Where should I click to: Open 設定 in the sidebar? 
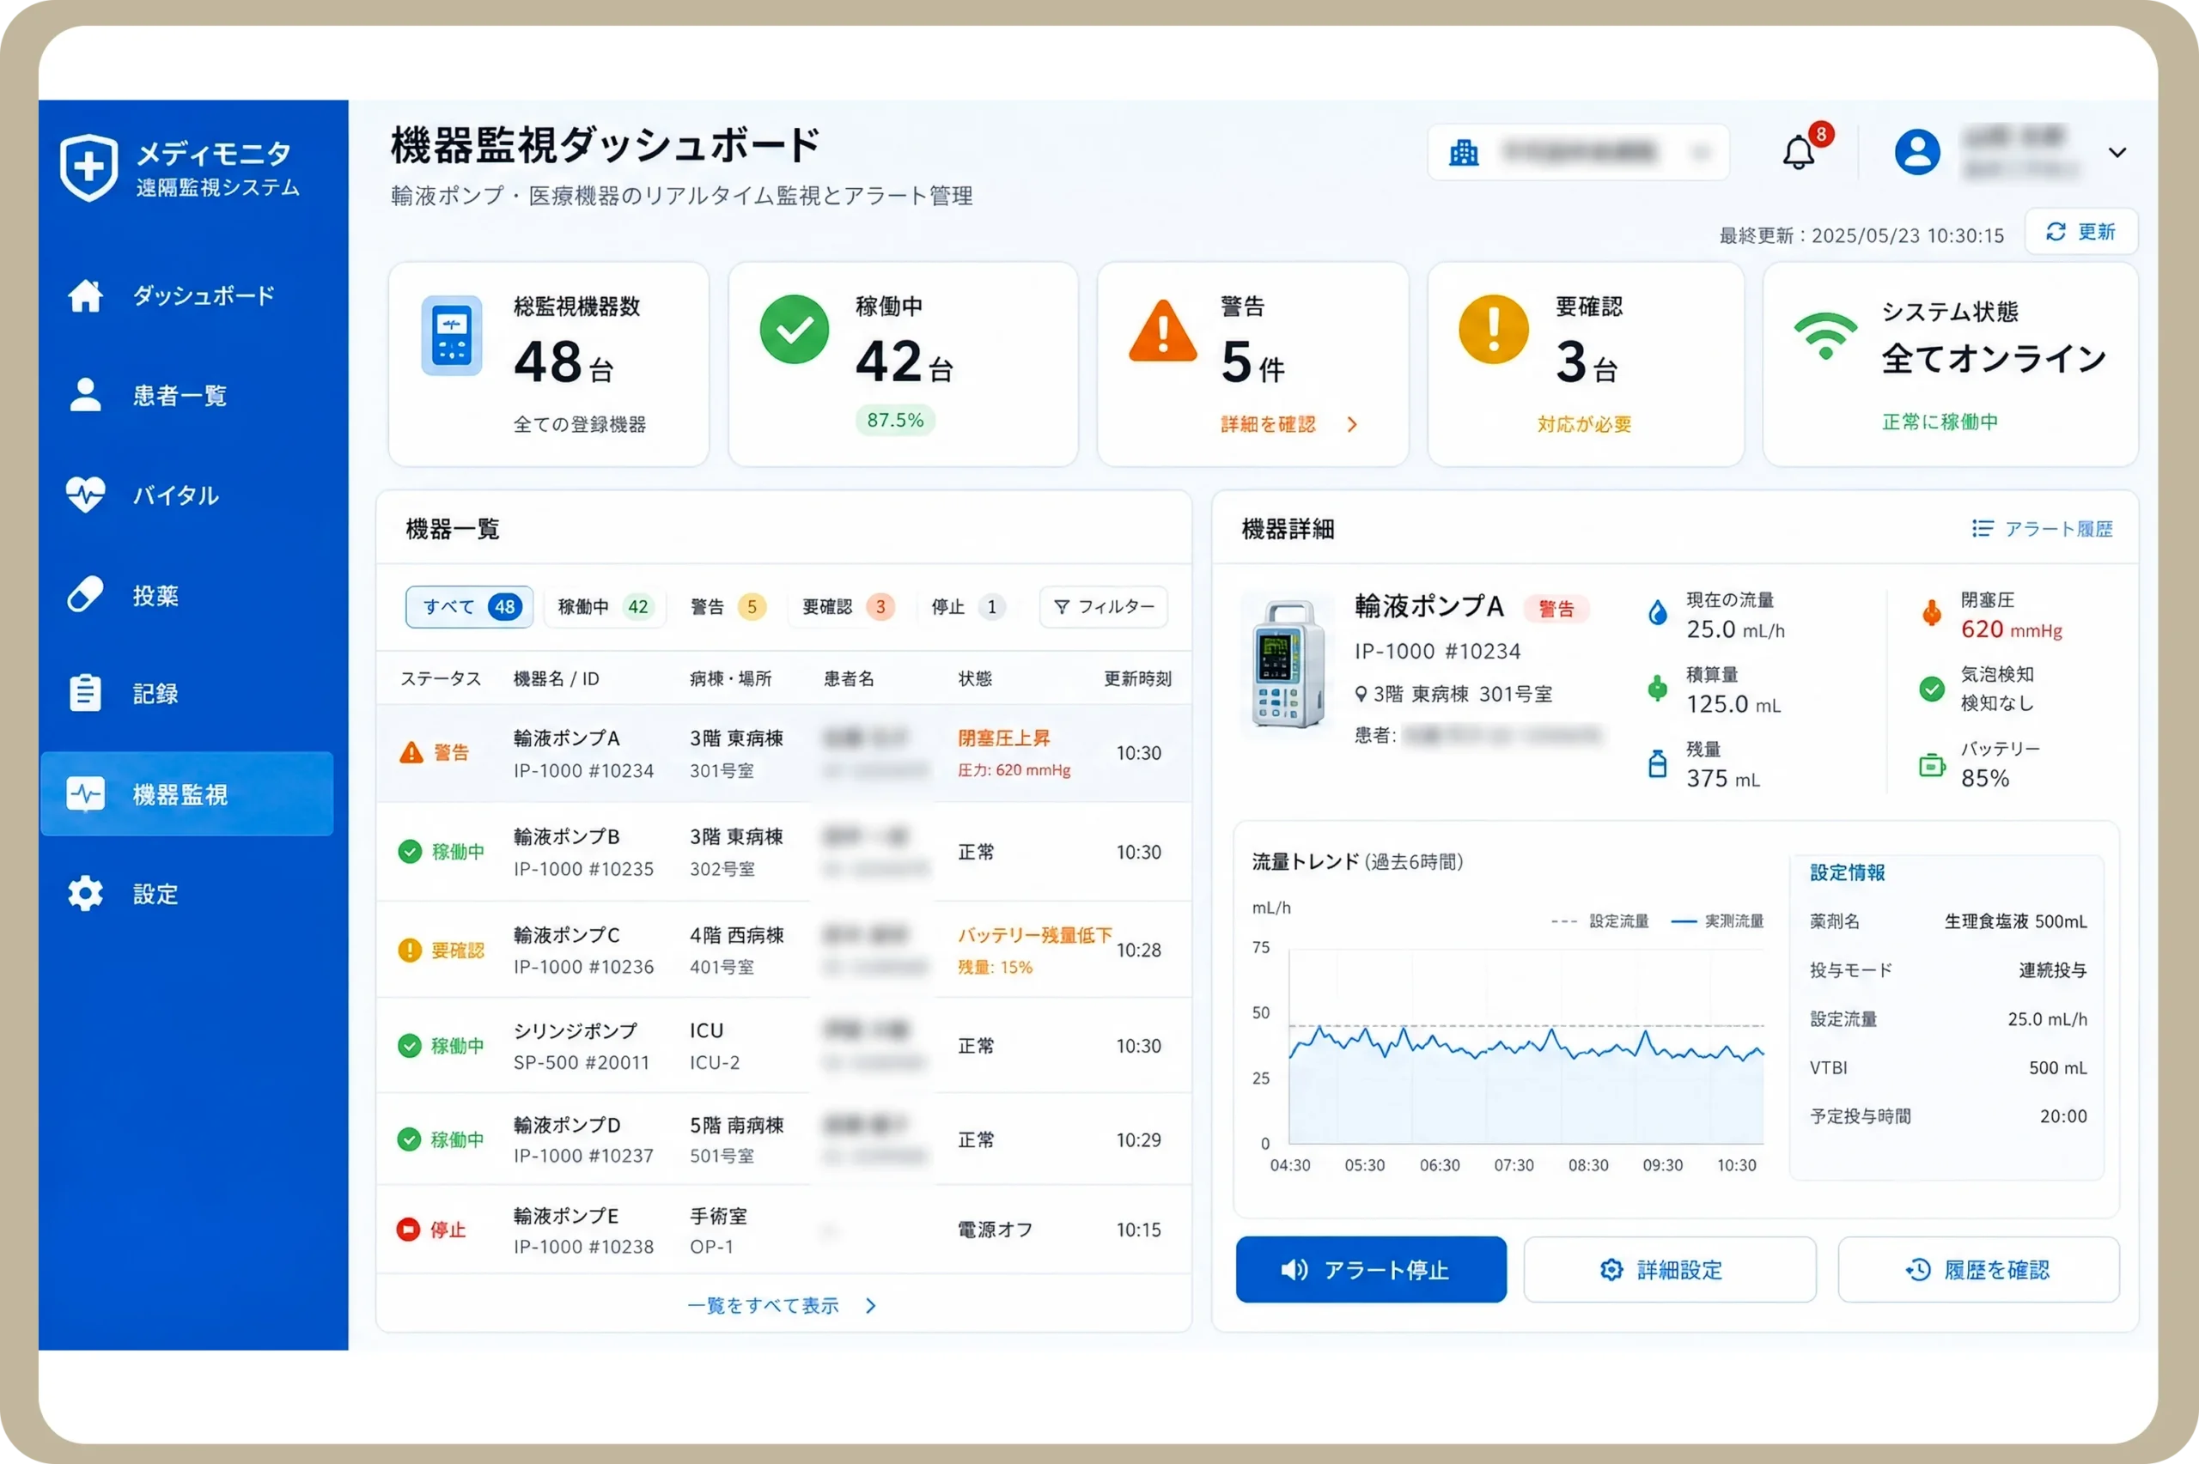coord(186,894)
